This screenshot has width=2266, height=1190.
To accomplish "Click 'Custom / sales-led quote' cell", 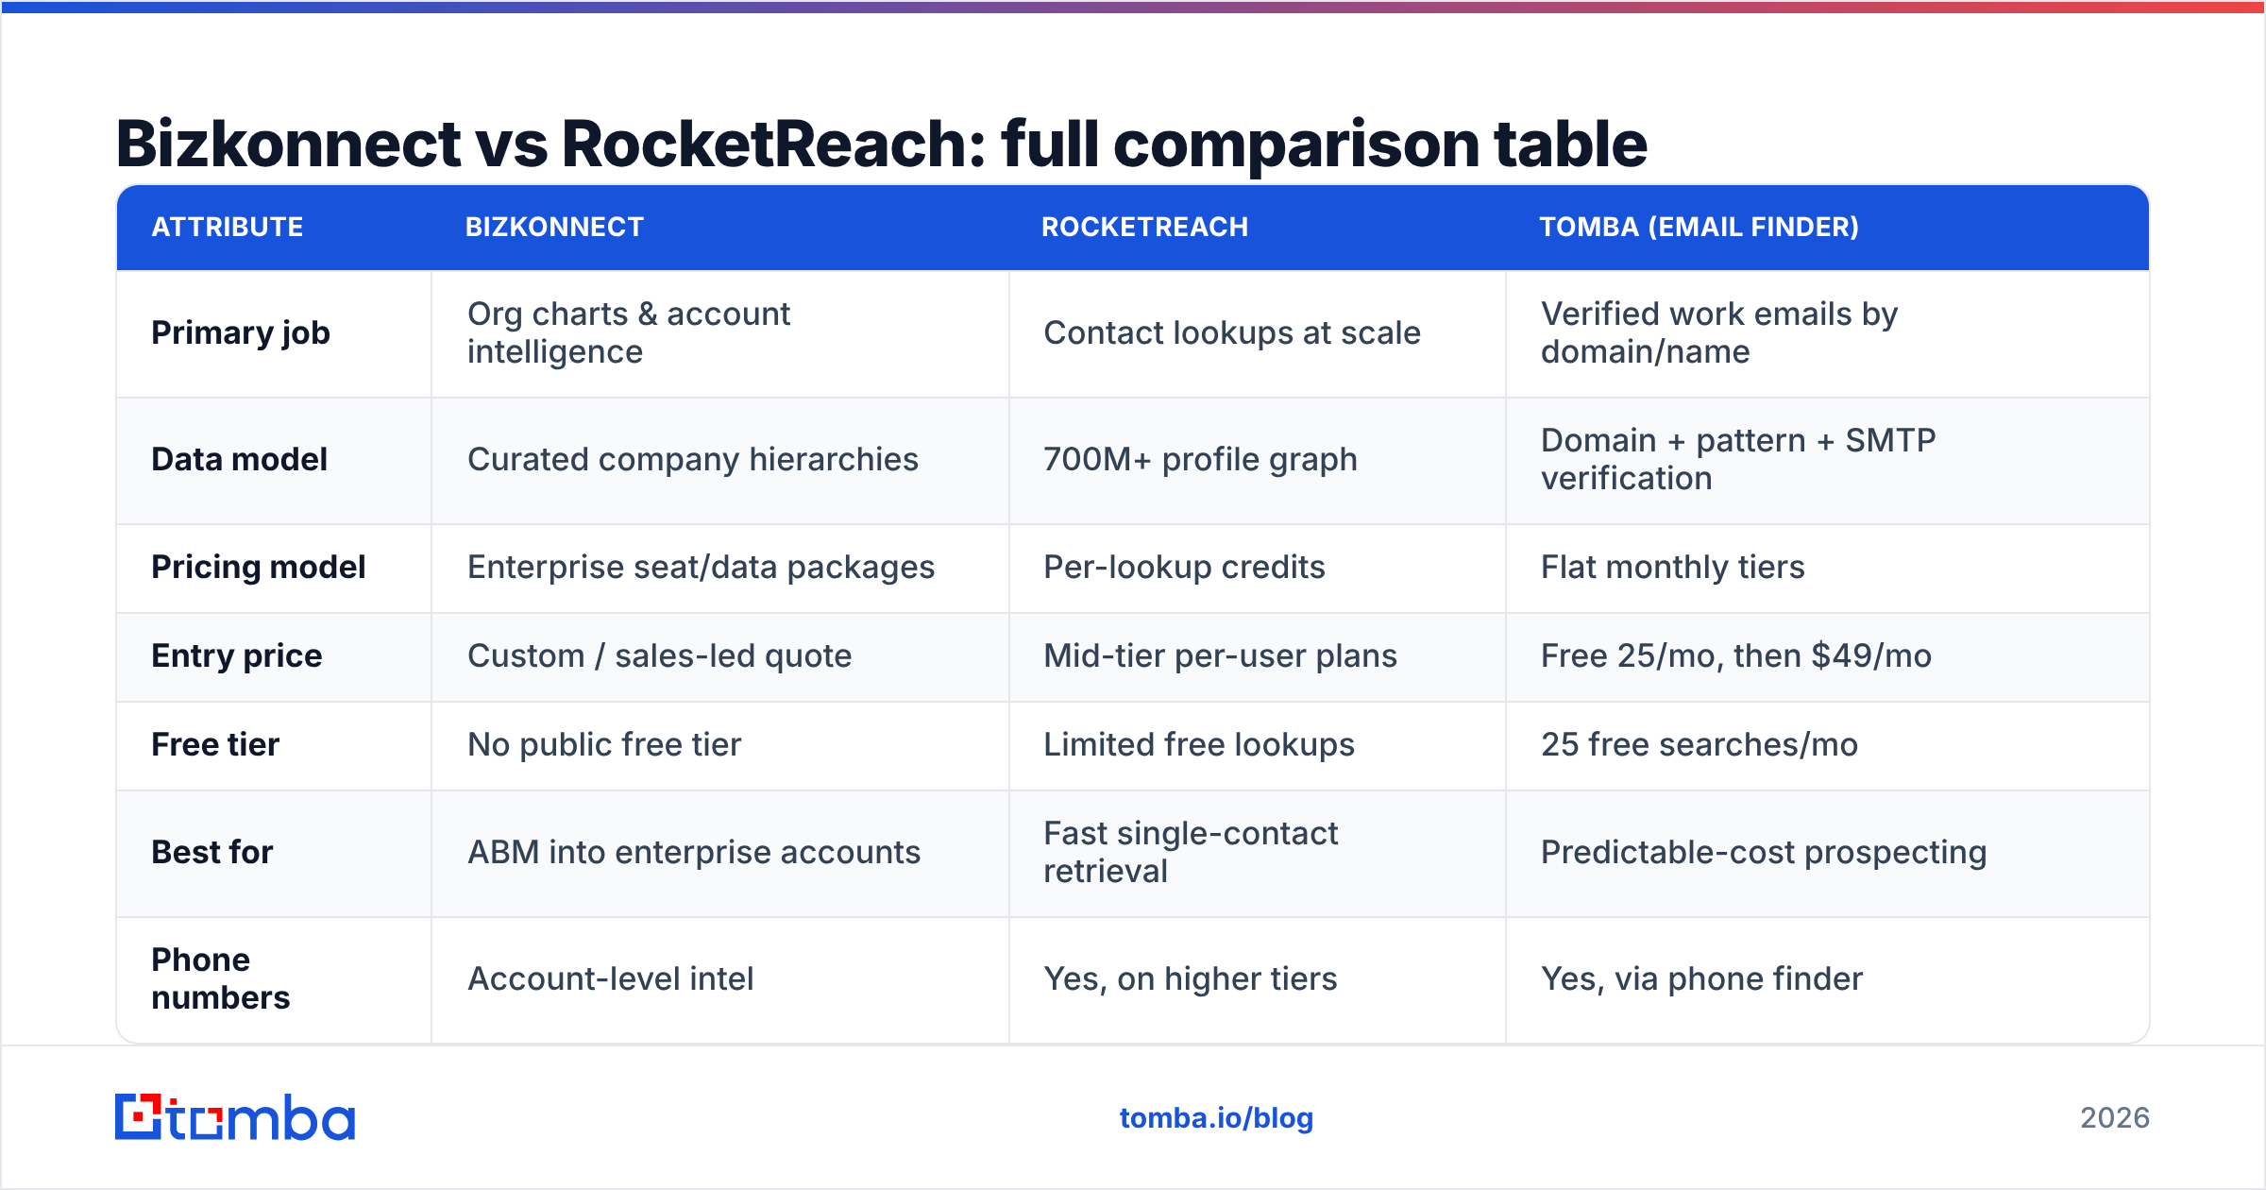I will pyautogui.click(x=720, y=657).
